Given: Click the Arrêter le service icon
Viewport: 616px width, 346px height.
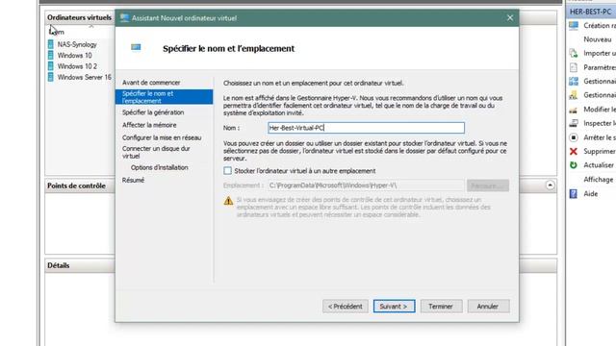Looking at the screenshot, I should (574, 137).
